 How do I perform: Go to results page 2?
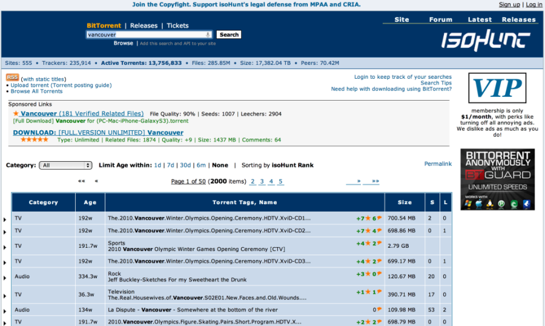point(253,181)
